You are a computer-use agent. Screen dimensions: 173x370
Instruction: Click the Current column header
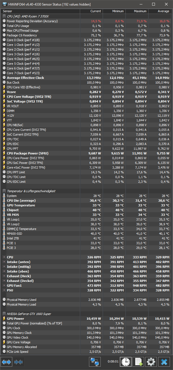tap(91, 11)
